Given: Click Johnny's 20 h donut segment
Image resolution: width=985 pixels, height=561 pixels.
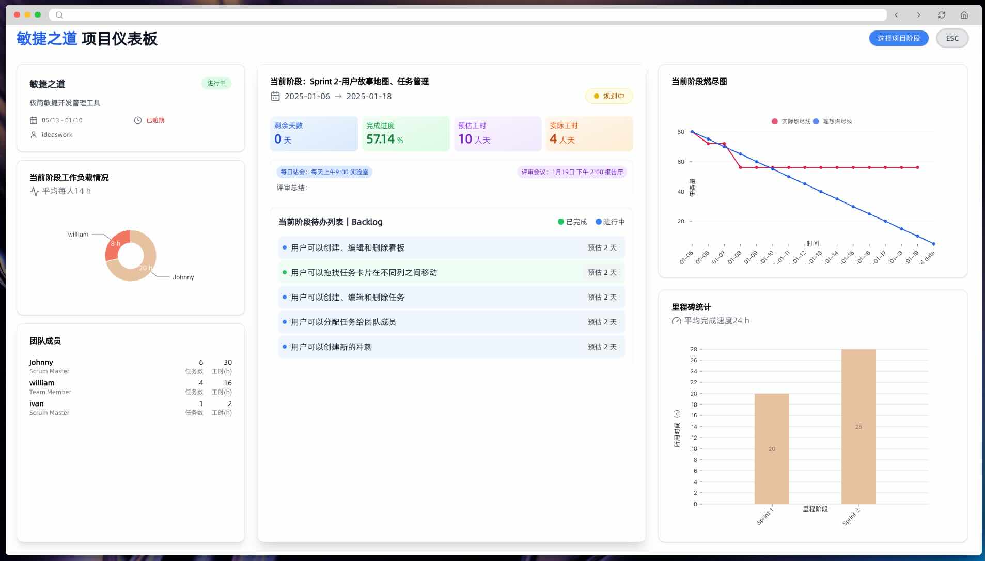Looking at the screenshot, I should 145,267.
